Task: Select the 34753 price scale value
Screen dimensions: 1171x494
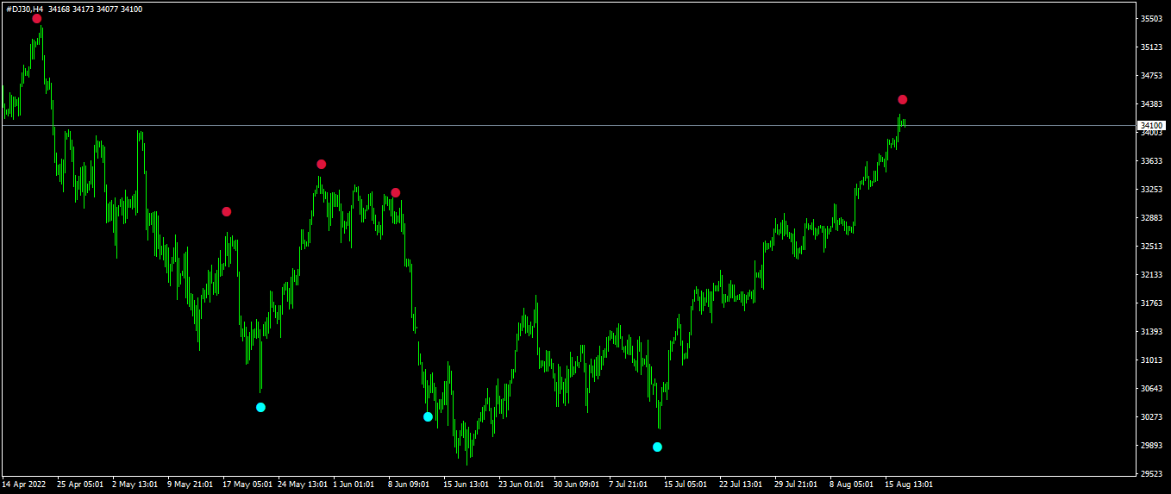Action: pos(1152,75)
